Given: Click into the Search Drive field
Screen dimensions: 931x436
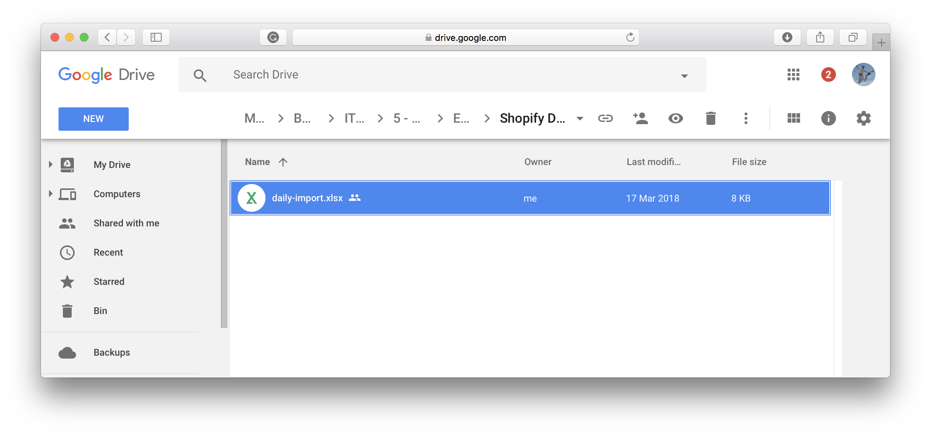Looking at the screenshot, I should [439, 74].
